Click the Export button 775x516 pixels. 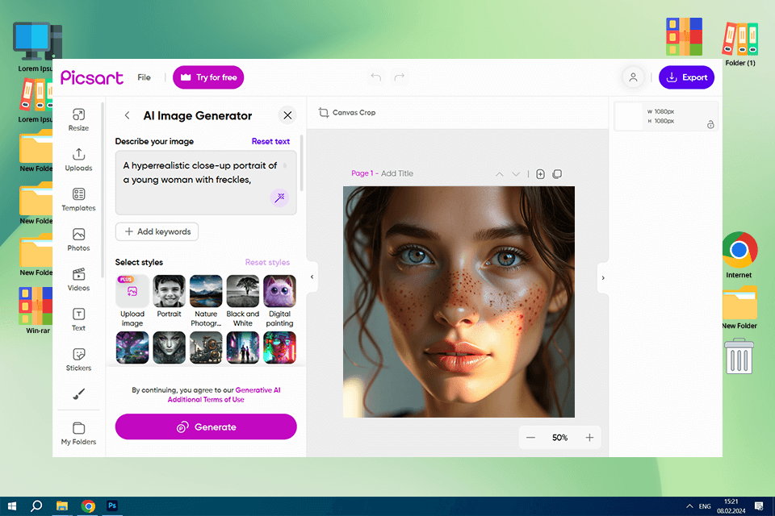(686, 77)
